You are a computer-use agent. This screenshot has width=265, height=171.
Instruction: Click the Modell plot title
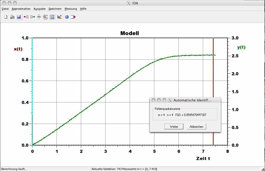click(130, 33)
